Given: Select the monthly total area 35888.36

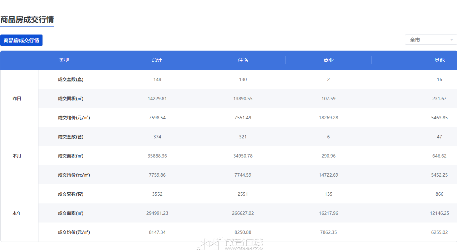Looking at the screenshot, I should 157,156.
